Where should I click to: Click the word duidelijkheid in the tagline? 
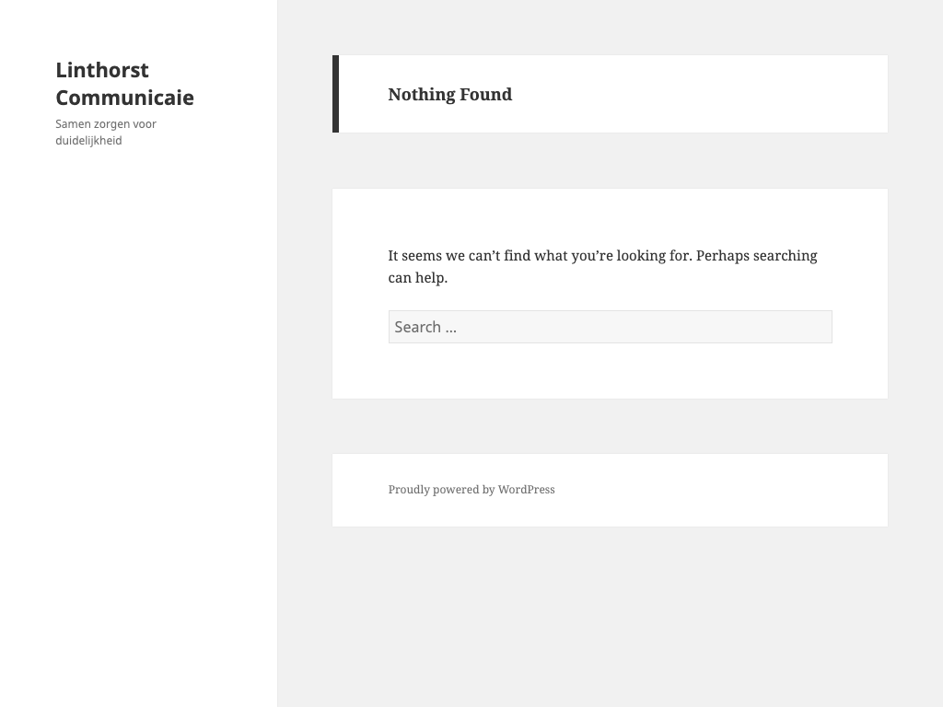(88, 141)
